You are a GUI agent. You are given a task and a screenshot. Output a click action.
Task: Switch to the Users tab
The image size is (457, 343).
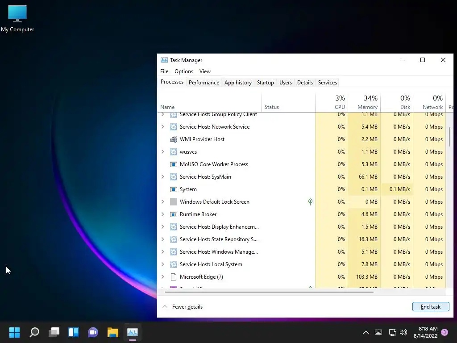click(x=285, y=83)
